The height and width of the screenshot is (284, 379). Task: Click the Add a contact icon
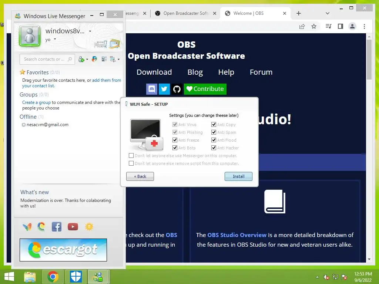[x=81, y=59]
